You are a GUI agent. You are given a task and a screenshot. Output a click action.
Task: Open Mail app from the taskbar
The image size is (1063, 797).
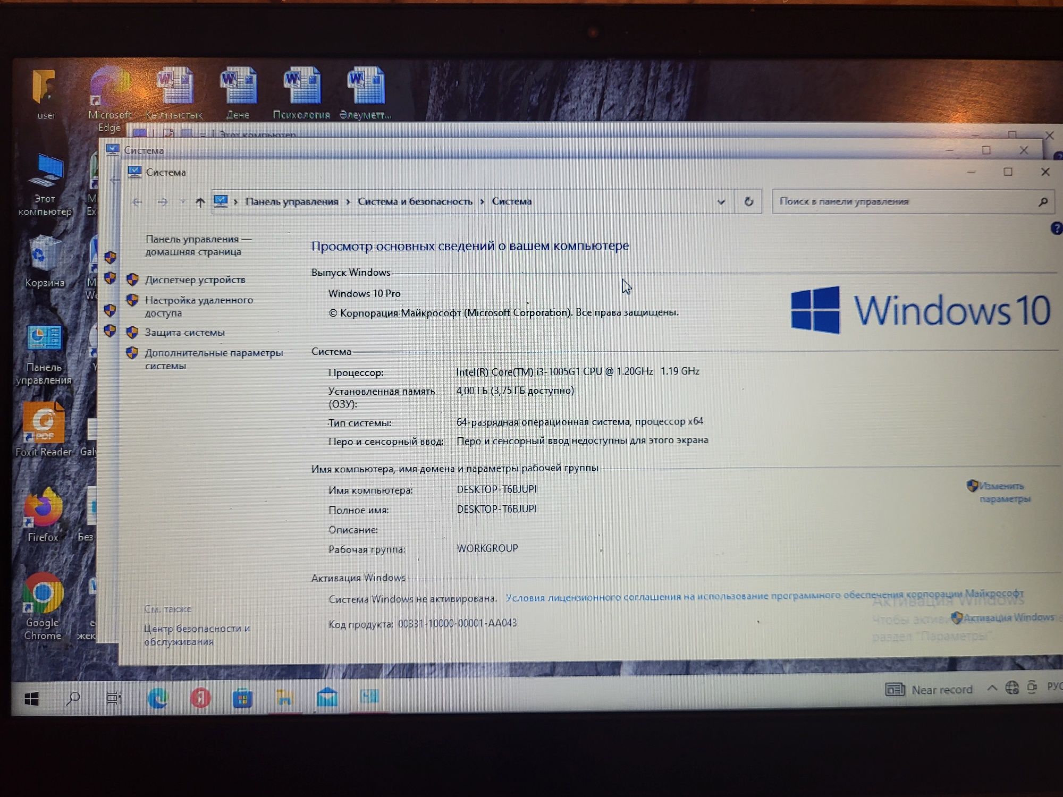[327, 697]
